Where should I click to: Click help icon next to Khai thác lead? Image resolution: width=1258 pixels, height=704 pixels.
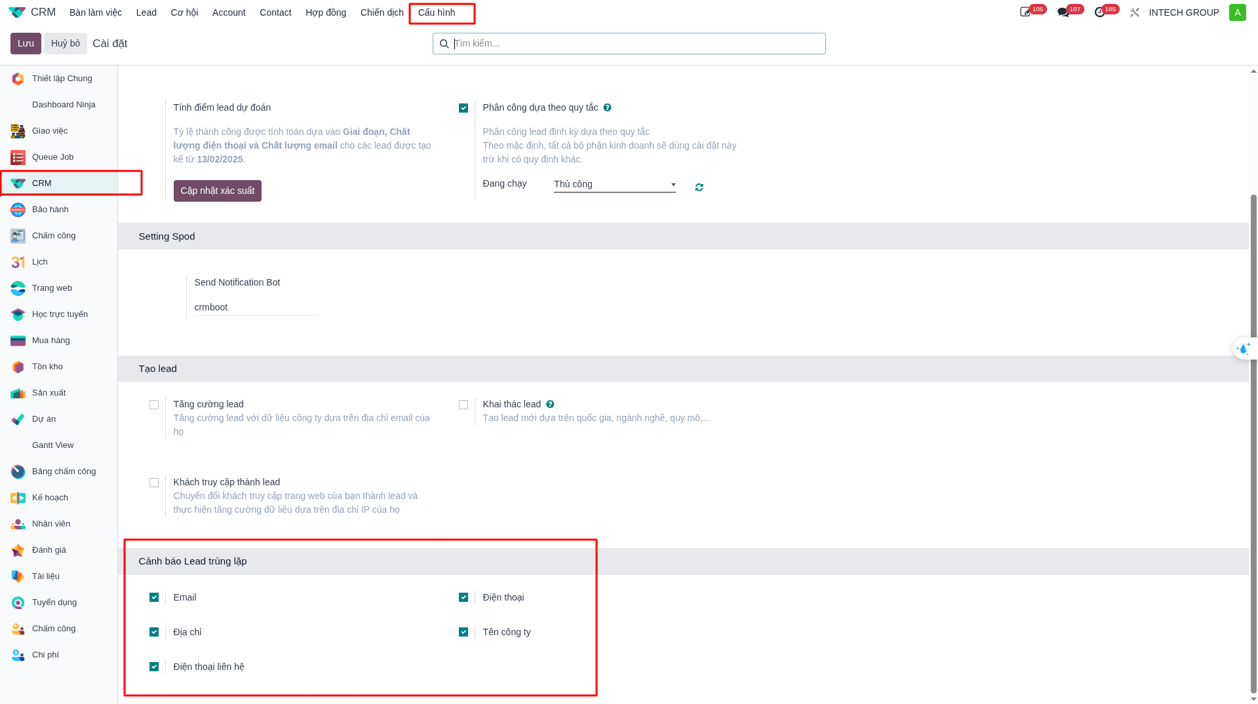(551, 404)
